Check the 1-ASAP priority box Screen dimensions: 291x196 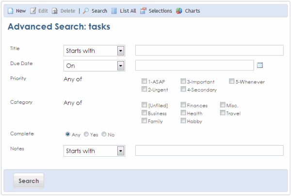[x=144, y=81]
